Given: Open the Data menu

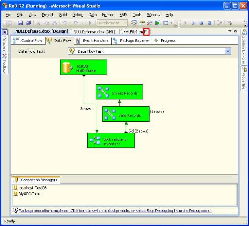Looking at the screenshot, I should (x=92, y=15).
